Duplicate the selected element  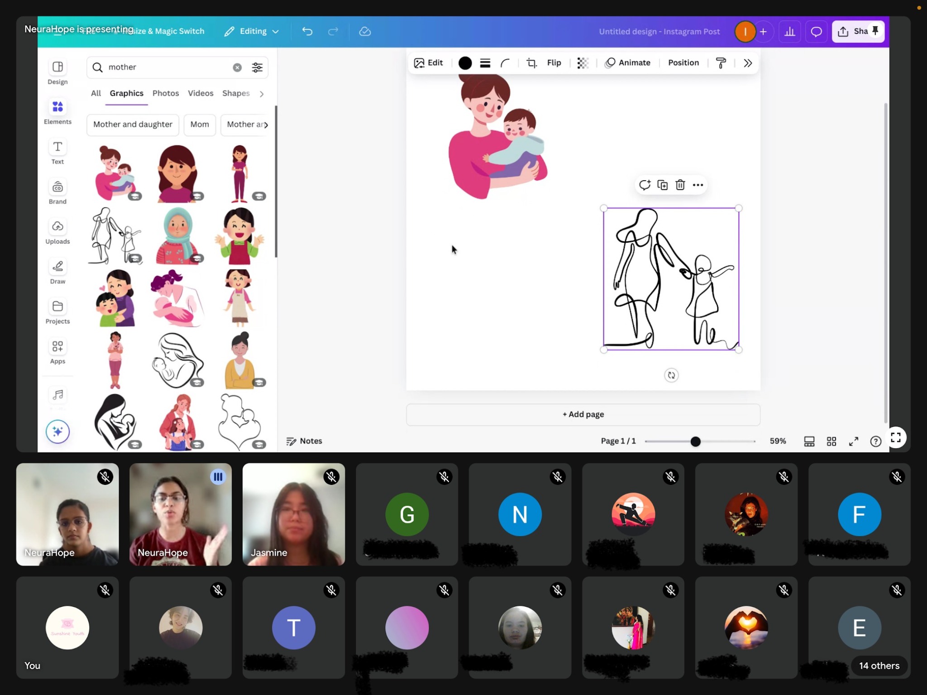(662, 185)
